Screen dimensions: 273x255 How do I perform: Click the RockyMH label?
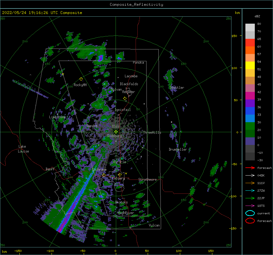click(x=80, y=85)
